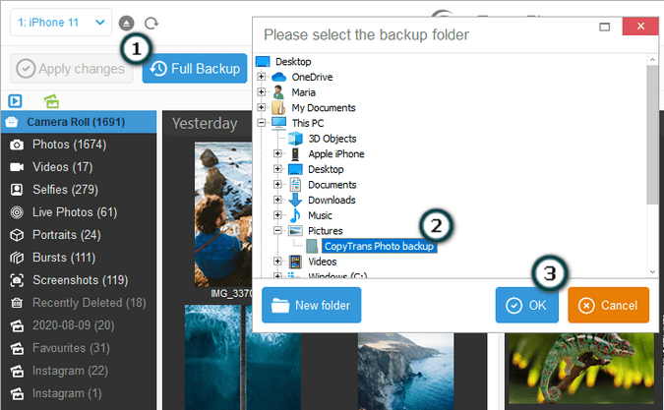664x410 pixels.
Task: Create a New folder
Action: [311, 305]
